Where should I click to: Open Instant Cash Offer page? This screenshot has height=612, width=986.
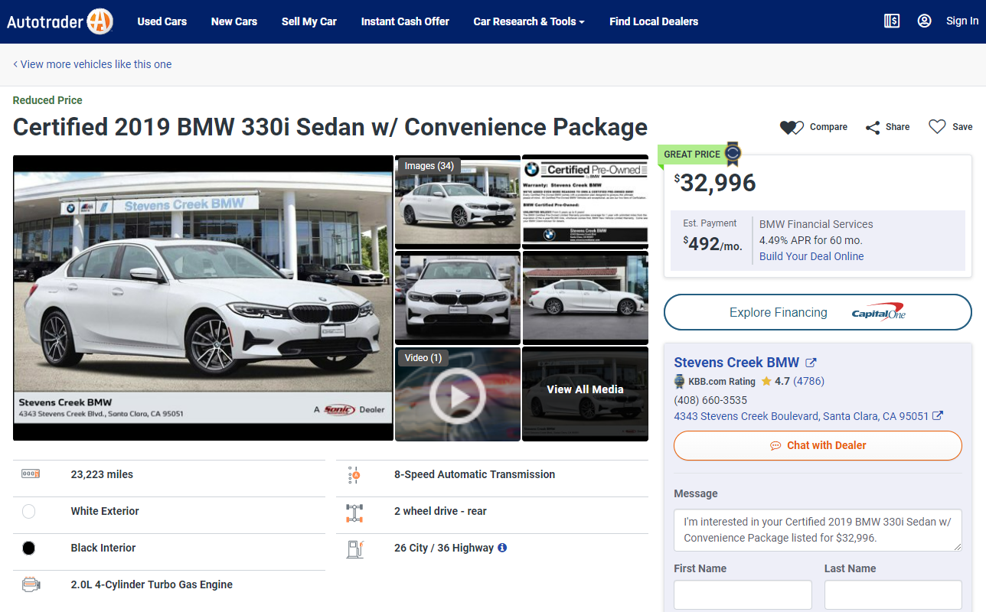click(x=405, y=21)
